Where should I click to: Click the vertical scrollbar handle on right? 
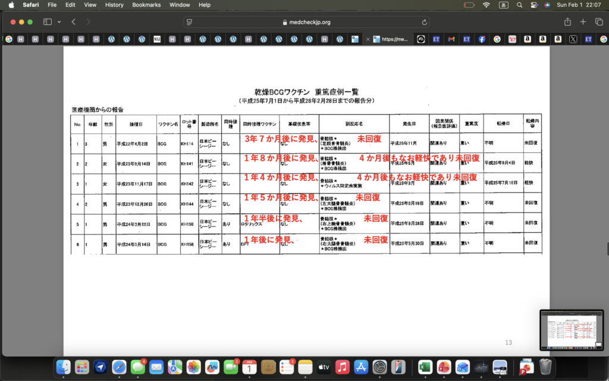pyautogui.click(x=607, y=248)
